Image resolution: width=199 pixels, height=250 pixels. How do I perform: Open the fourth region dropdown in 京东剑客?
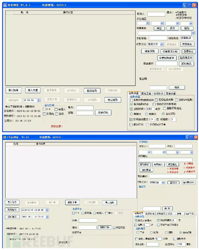point(191,23)
